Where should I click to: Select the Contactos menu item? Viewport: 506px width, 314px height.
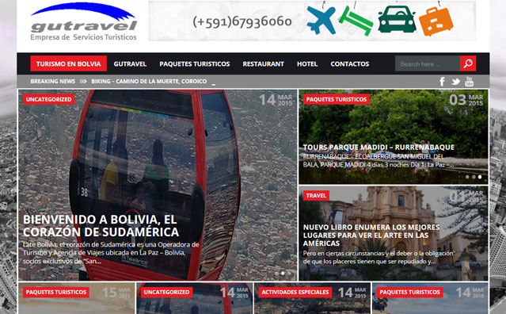350,64
